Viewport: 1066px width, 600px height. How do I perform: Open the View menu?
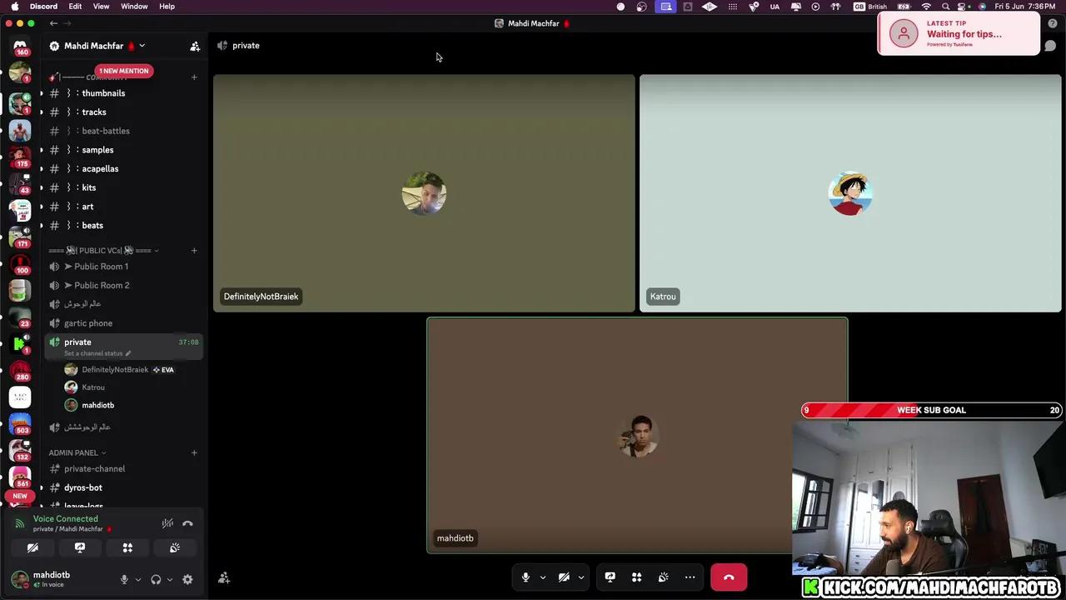tap(101, 7)
